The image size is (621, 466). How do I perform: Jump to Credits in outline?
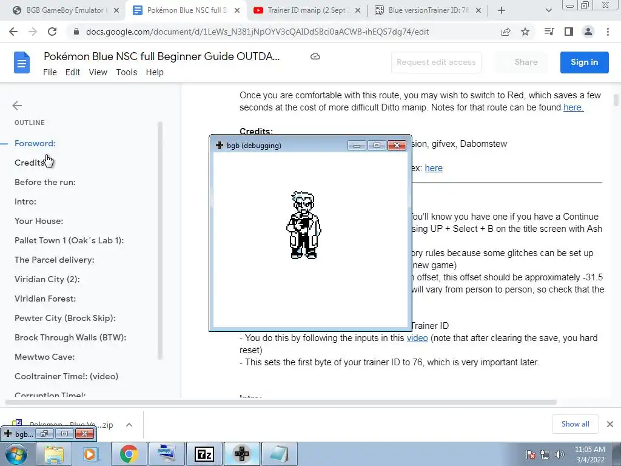pos(30,163)
